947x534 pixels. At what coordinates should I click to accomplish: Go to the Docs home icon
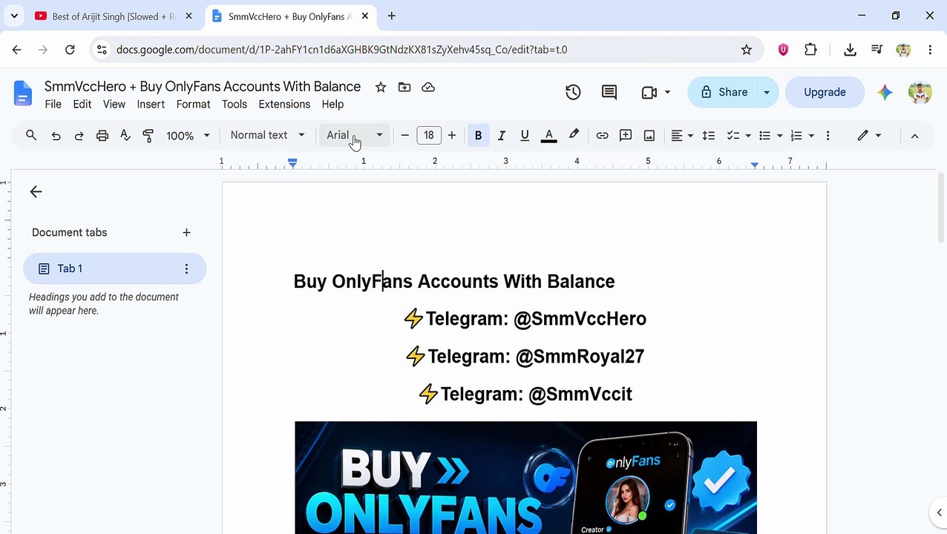[23, 93]
